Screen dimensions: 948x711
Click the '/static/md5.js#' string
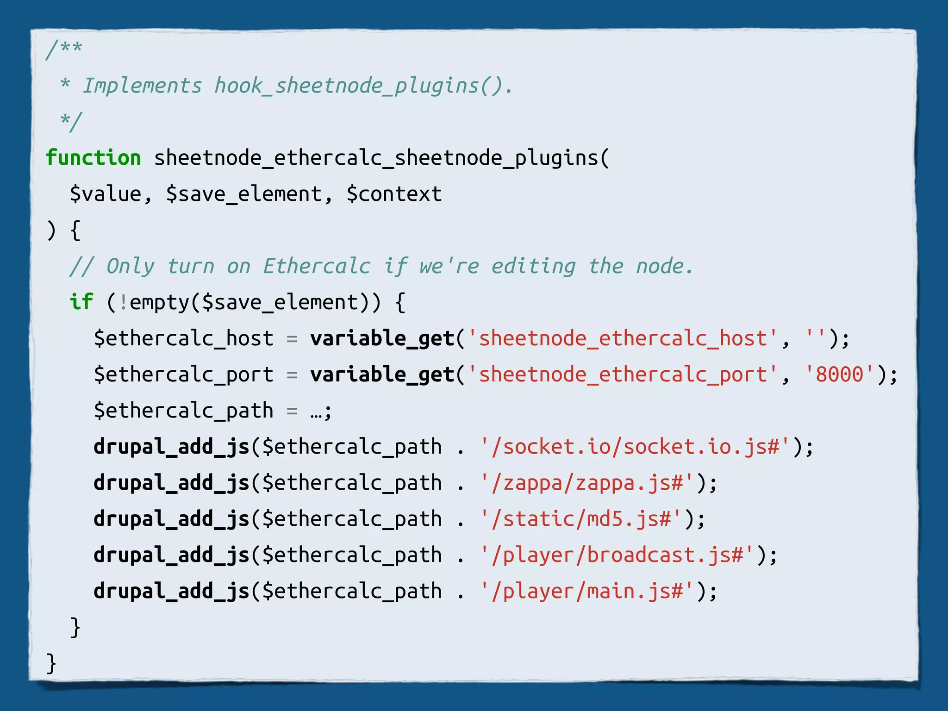581,519
